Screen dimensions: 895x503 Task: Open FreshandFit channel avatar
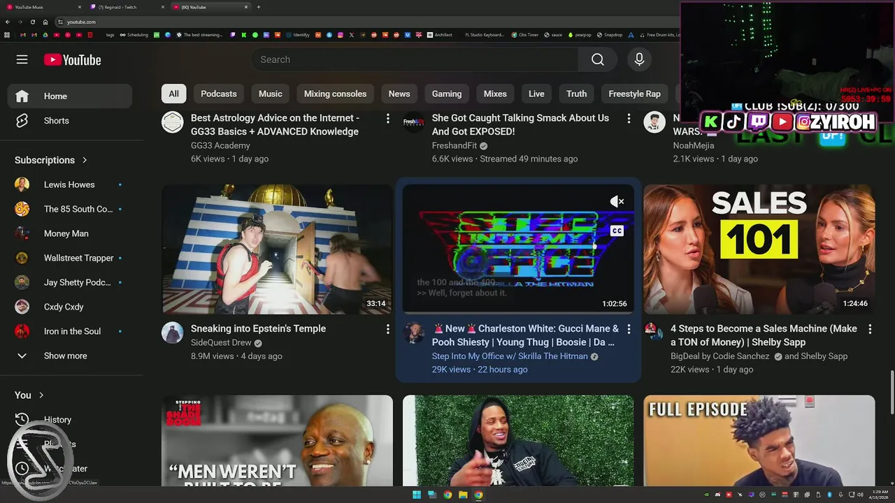pos(414,122)
